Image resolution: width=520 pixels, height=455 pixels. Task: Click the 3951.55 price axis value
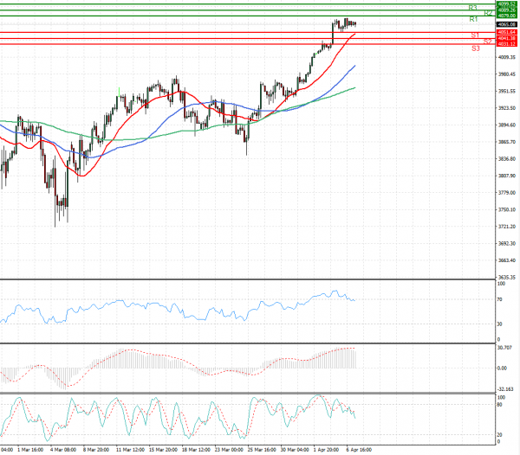click(507, 91)
